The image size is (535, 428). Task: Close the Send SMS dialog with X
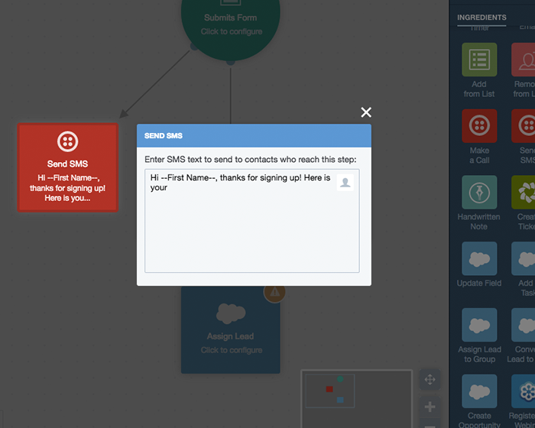point(366,112)
